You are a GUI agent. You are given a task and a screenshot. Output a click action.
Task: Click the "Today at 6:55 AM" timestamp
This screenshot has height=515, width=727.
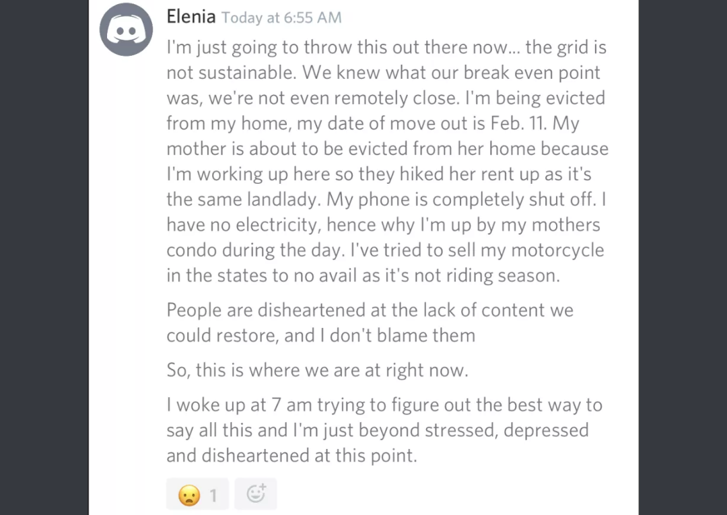281,18
